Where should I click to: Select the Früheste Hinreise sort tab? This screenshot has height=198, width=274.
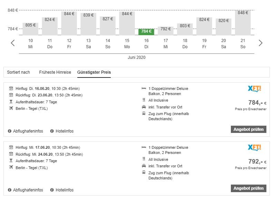(x=55, y=72)
